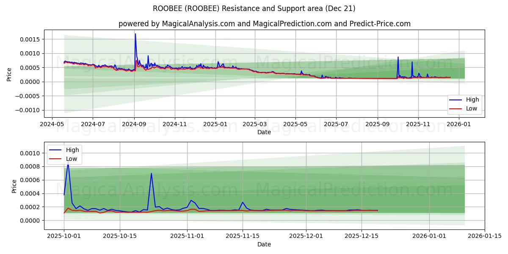
Task: Select the Low legend entry in top chart
Action: (x=471, y=108)
